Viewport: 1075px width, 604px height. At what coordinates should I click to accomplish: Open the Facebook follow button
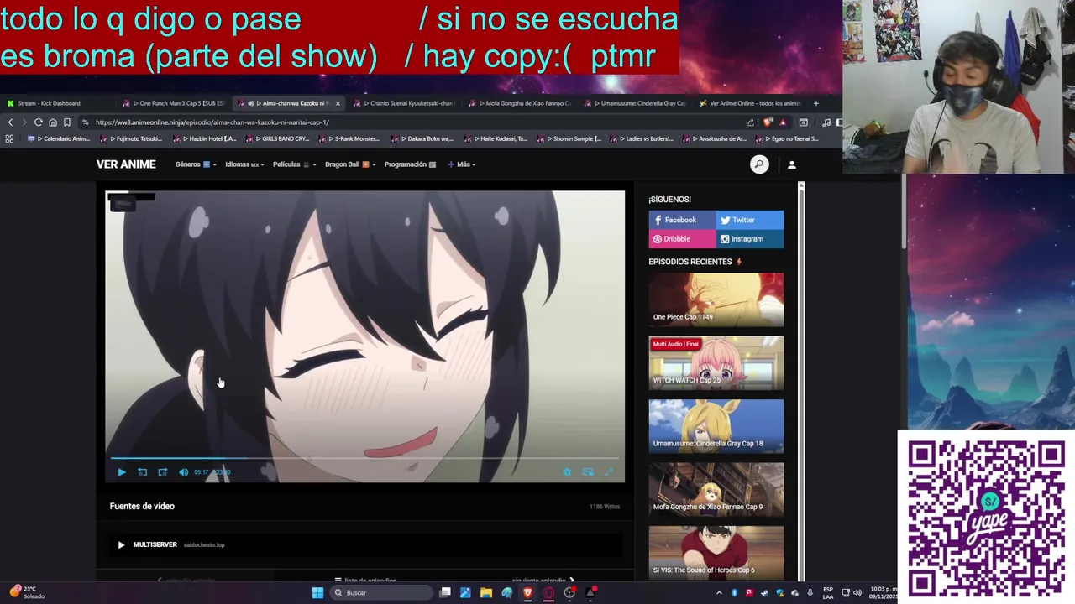tap(682, 220)
